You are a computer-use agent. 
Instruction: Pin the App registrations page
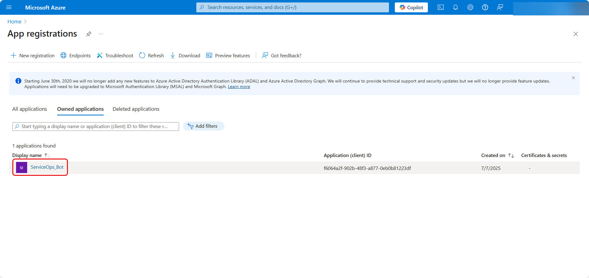[89, 34]
